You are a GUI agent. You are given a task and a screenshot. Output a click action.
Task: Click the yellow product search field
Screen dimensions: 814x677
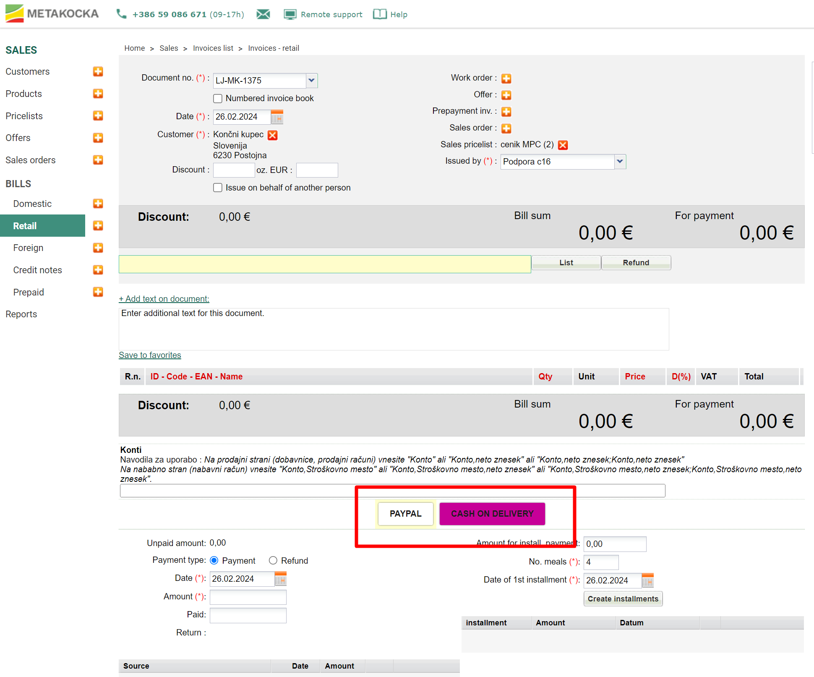(325, 264)
